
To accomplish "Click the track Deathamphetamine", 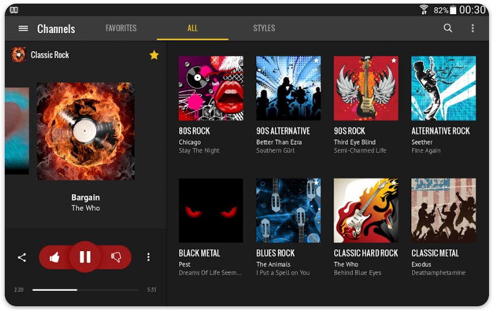I will click(439, 272).
